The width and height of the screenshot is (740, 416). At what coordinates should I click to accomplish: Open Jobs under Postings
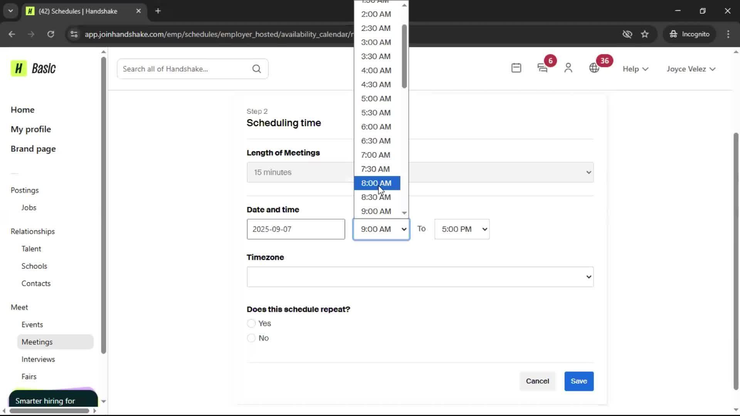tap(29, 208)
